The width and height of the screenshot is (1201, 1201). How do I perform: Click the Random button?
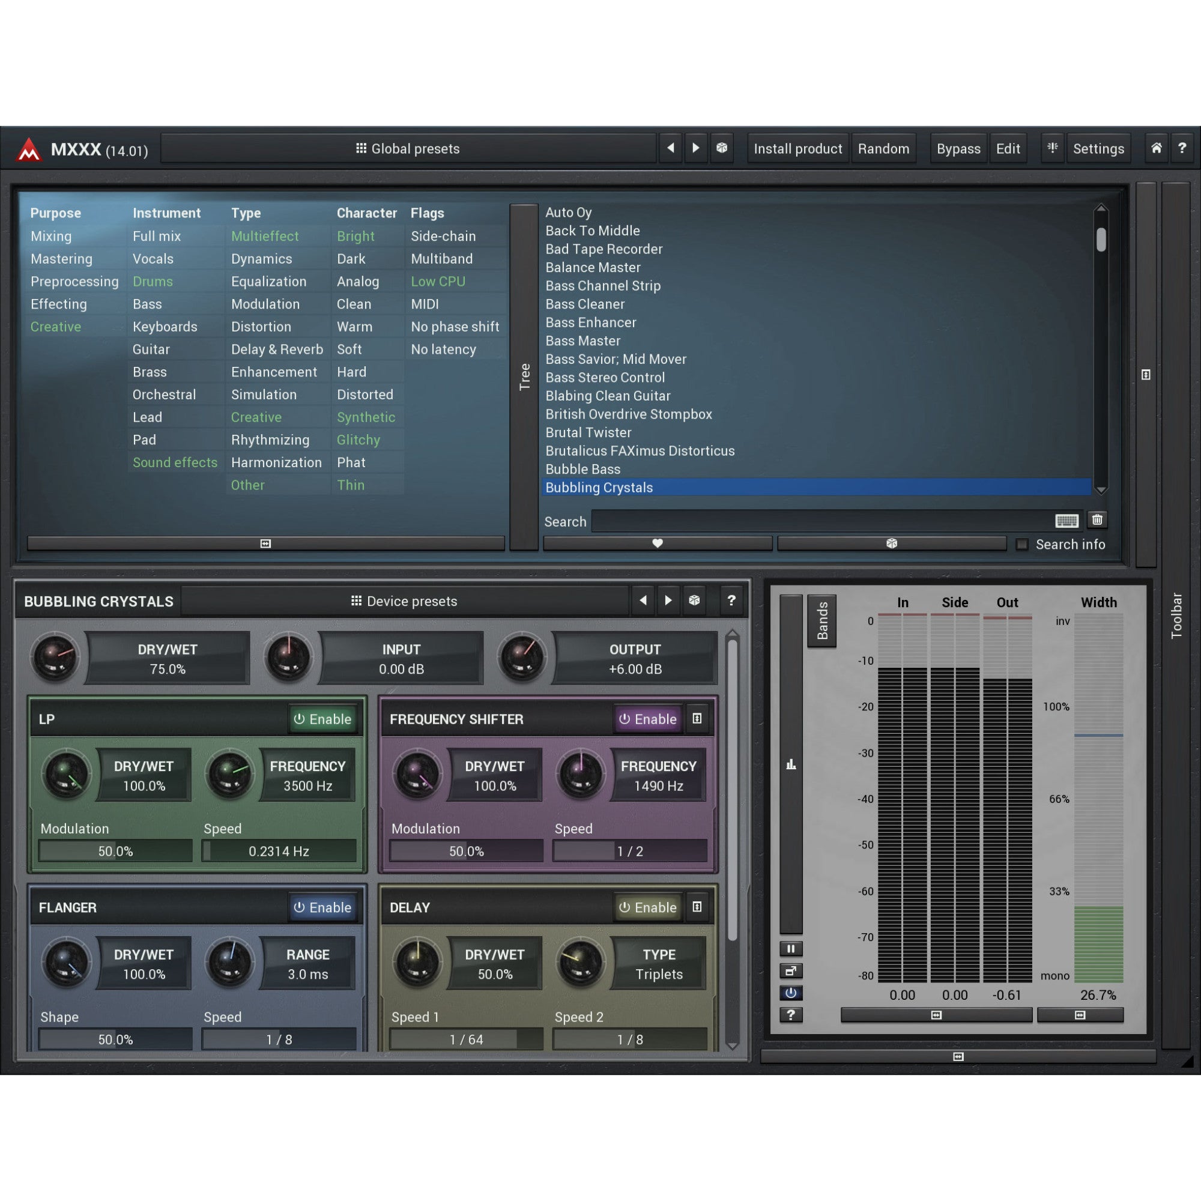[x=883, y=148]
